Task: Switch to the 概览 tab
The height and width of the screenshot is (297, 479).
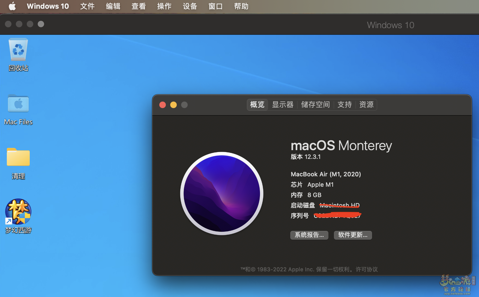Action: coord(257,105)
